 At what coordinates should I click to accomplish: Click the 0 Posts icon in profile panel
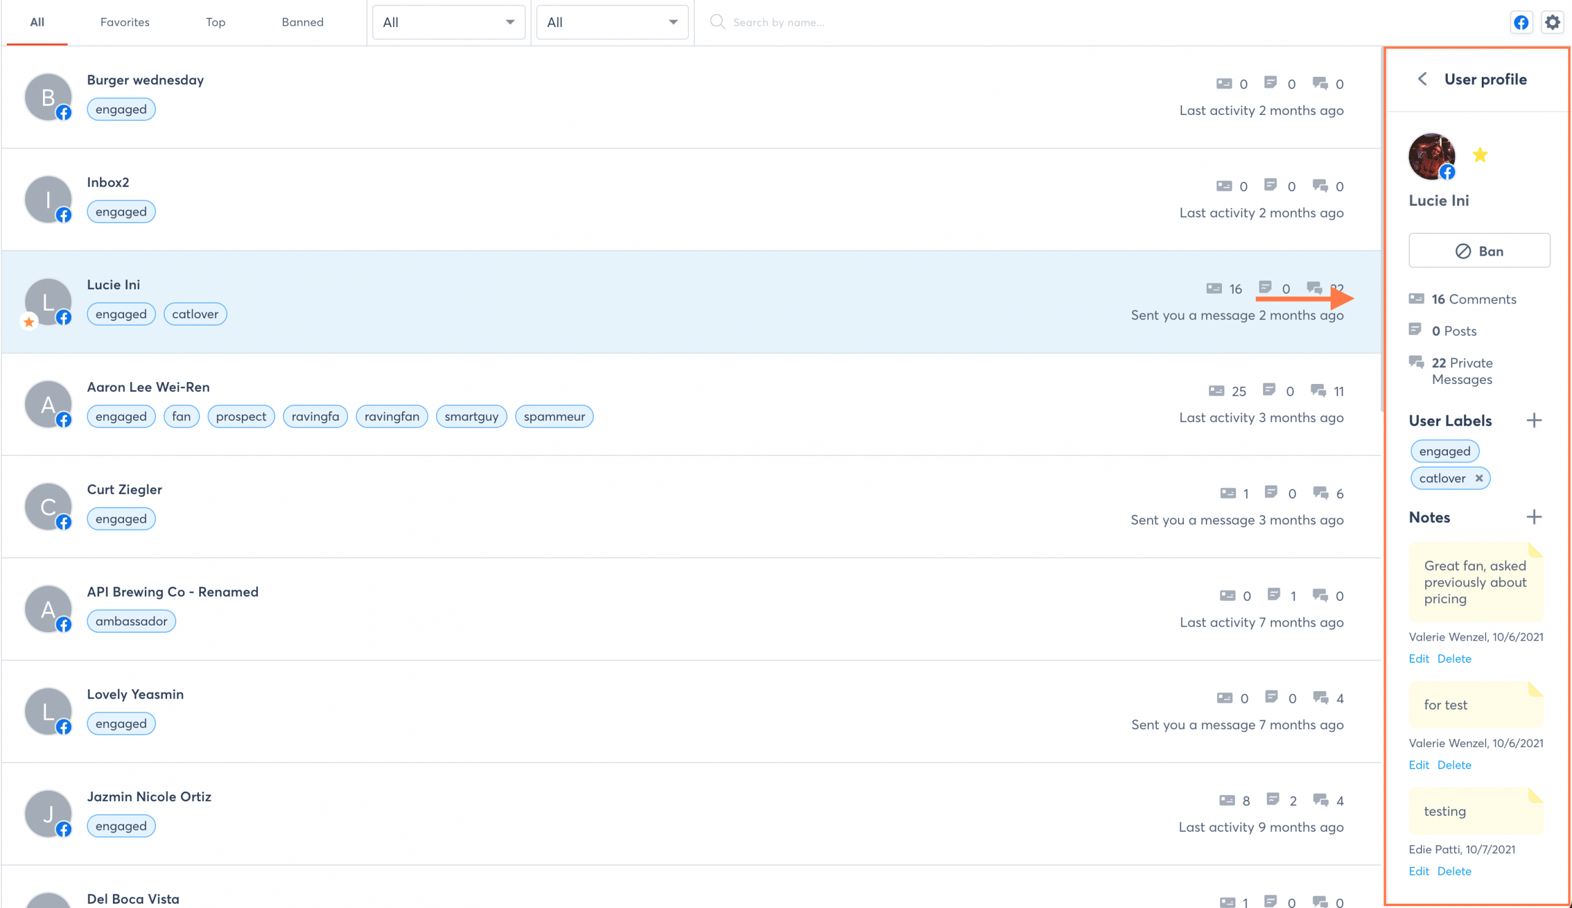1415,329
